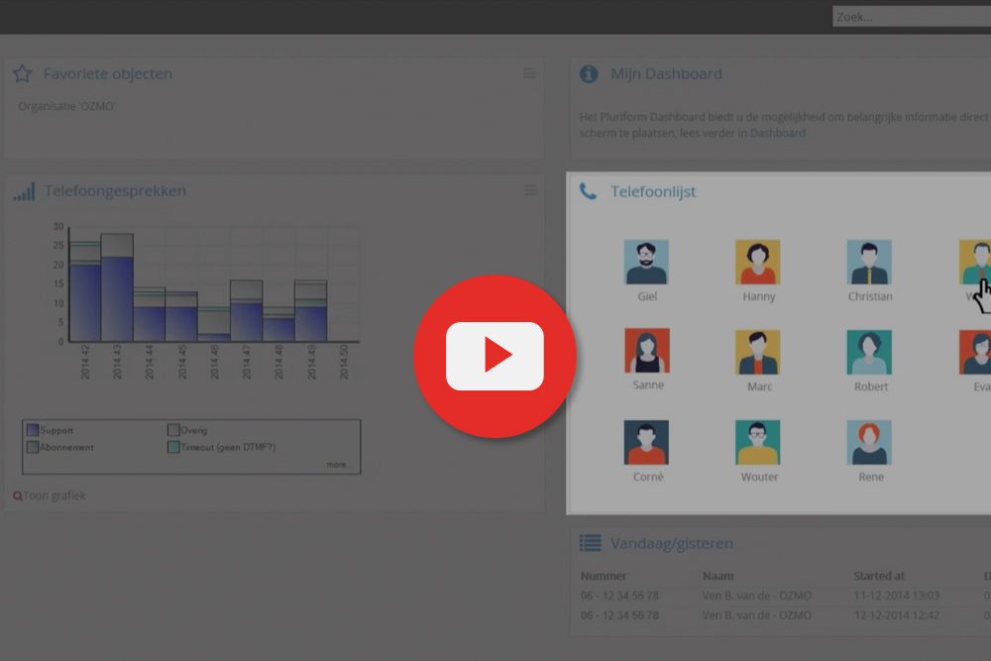
Task: Click the 'more' link in chart legend
Action: [x=337, y=464]
